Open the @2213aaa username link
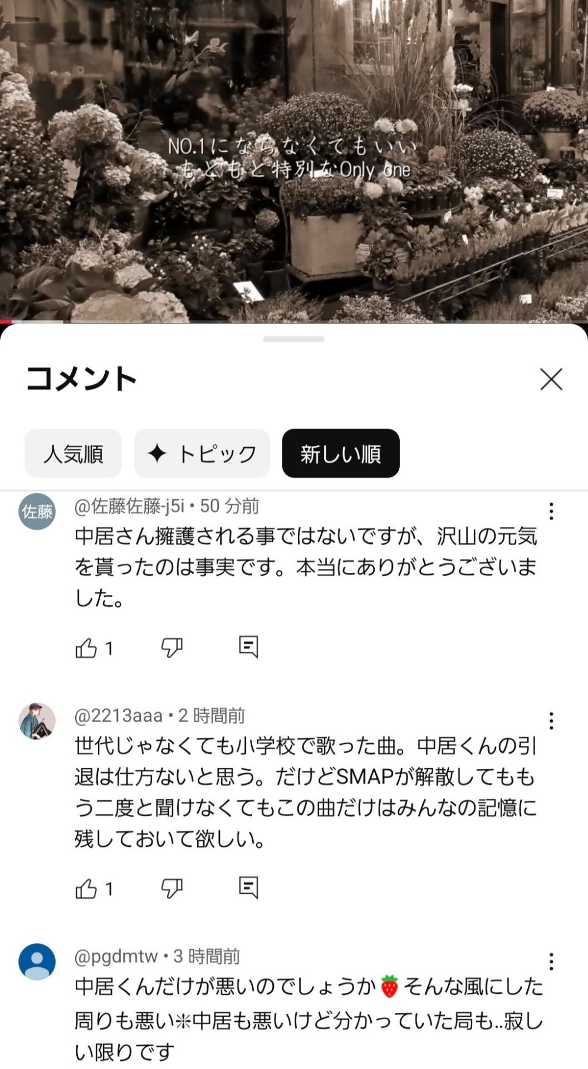Screen dimensions: 588x1069 (118, 715)
